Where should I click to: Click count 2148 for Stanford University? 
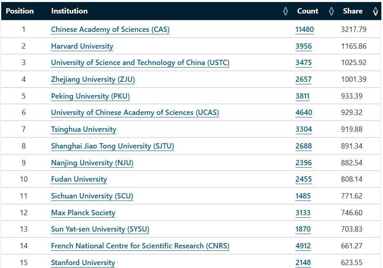point(303,263)
